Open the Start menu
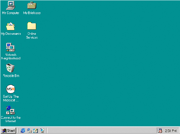Screen dimensions: 180x134 coord(8,130)
